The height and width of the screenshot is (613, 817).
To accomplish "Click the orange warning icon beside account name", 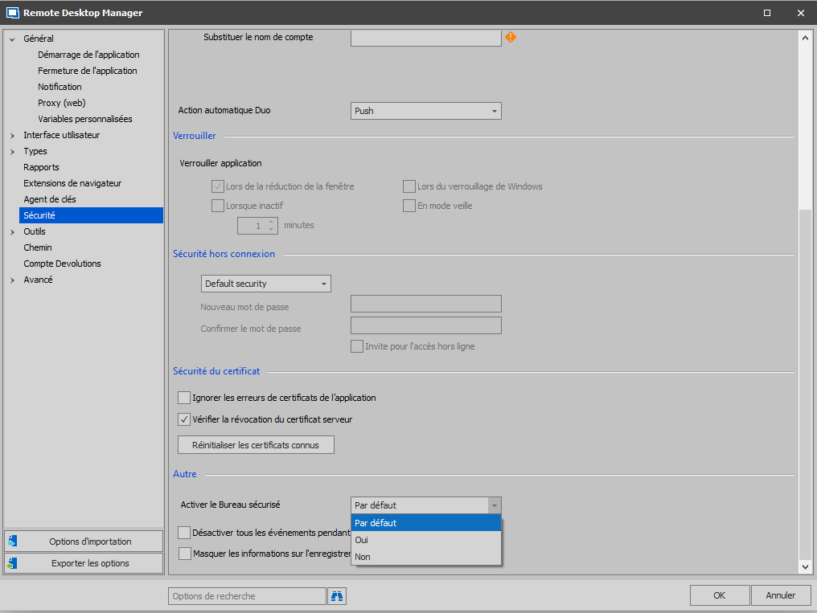I will (510, 37).
